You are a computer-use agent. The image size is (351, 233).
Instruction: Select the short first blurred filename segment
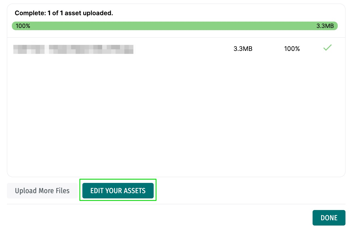tap(29, 49)
